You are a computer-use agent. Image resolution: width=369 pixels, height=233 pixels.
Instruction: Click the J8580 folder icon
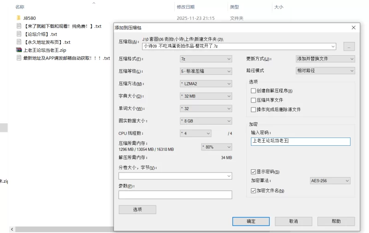point(19,18)
